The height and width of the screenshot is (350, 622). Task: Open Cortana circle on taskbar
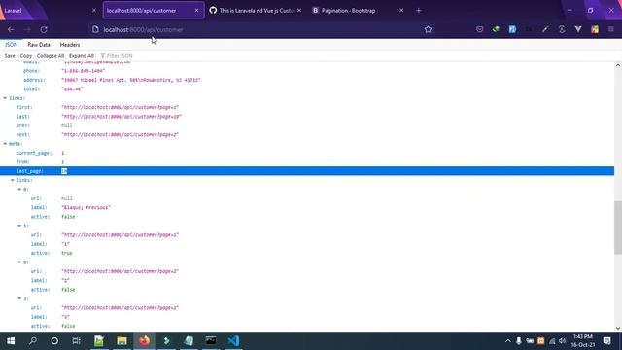54,341
